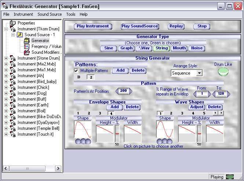244x181 pixels.
Task: Open the Sound Source menu
Action: coord(50,14)
